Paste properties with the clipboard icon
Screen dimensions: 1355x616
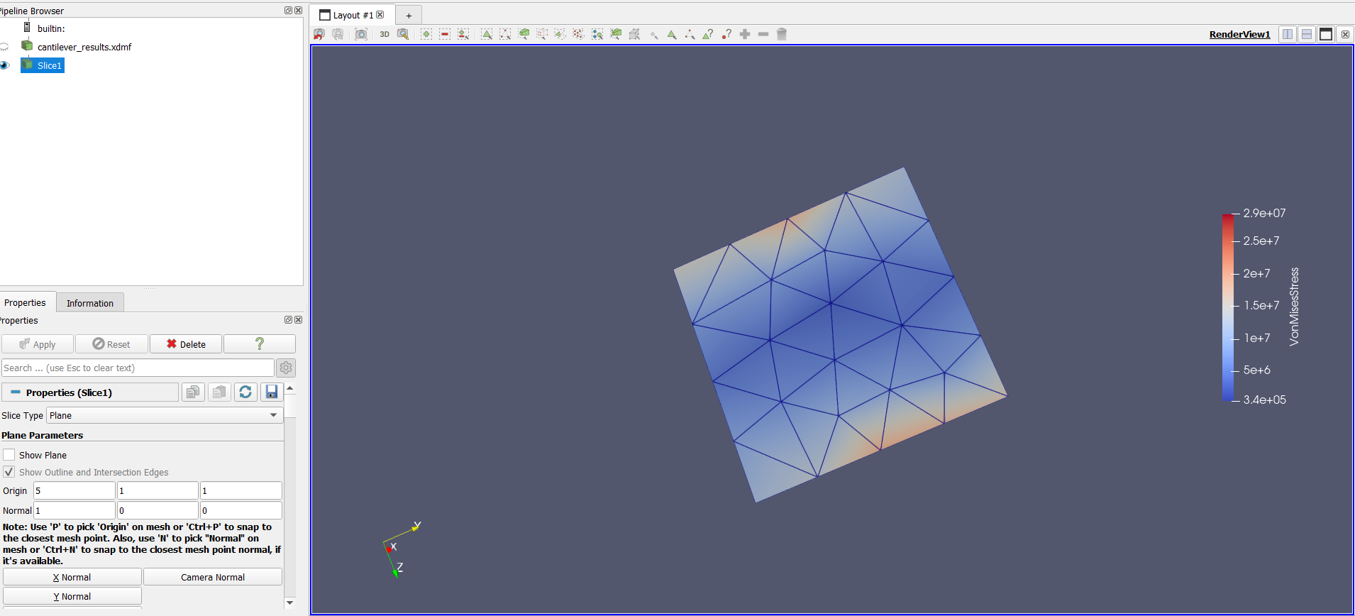point(219,392)
